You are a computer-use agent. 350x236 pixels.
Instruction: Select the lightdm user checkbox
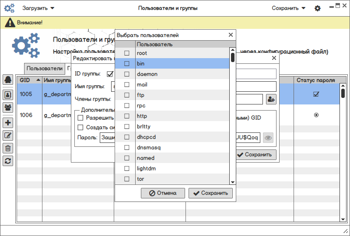click(x=127, y=169)
